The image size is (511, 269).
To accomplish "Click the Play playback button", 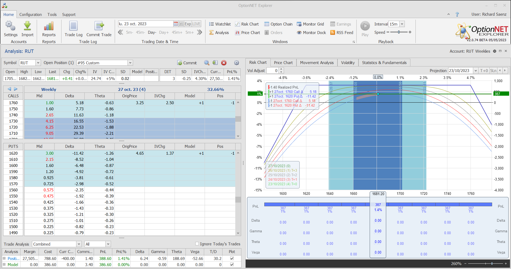I will 365,26.
